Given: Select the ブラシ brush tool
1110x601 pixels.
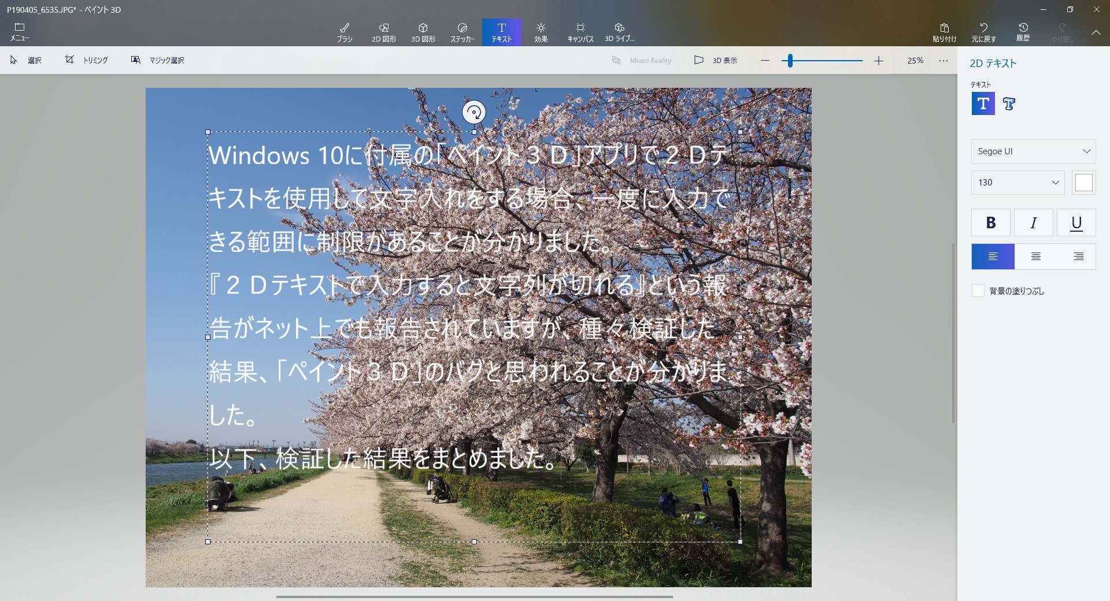Looking at the screenshot, I should tap(345, 32).
